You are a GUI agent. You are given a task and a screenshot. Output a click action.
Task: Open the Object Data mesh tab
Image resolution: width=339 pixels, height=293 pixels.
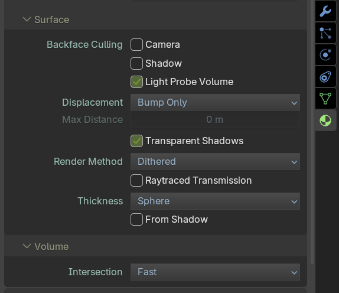click(325, 99)
